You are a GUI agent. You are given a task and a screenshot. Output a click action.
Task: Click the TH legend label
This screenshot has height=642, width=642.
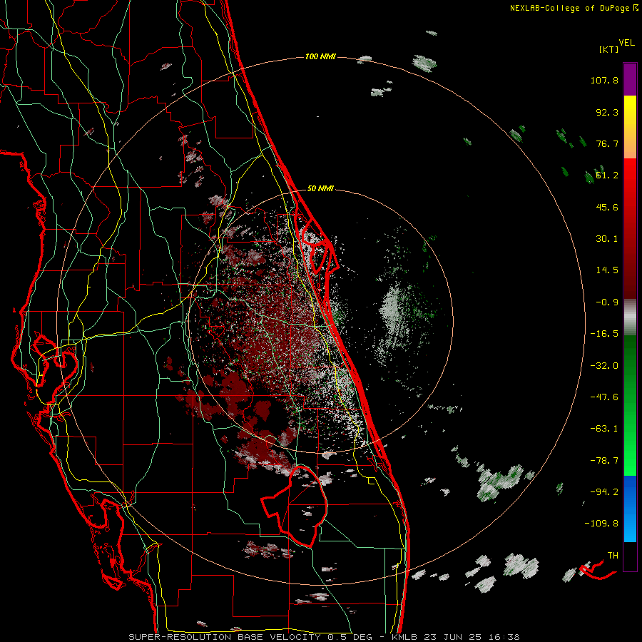tap(613, 556)
